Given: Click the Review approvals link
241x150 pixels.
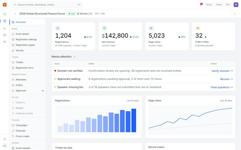Looking at the screenshot, I should coord(226,79).
